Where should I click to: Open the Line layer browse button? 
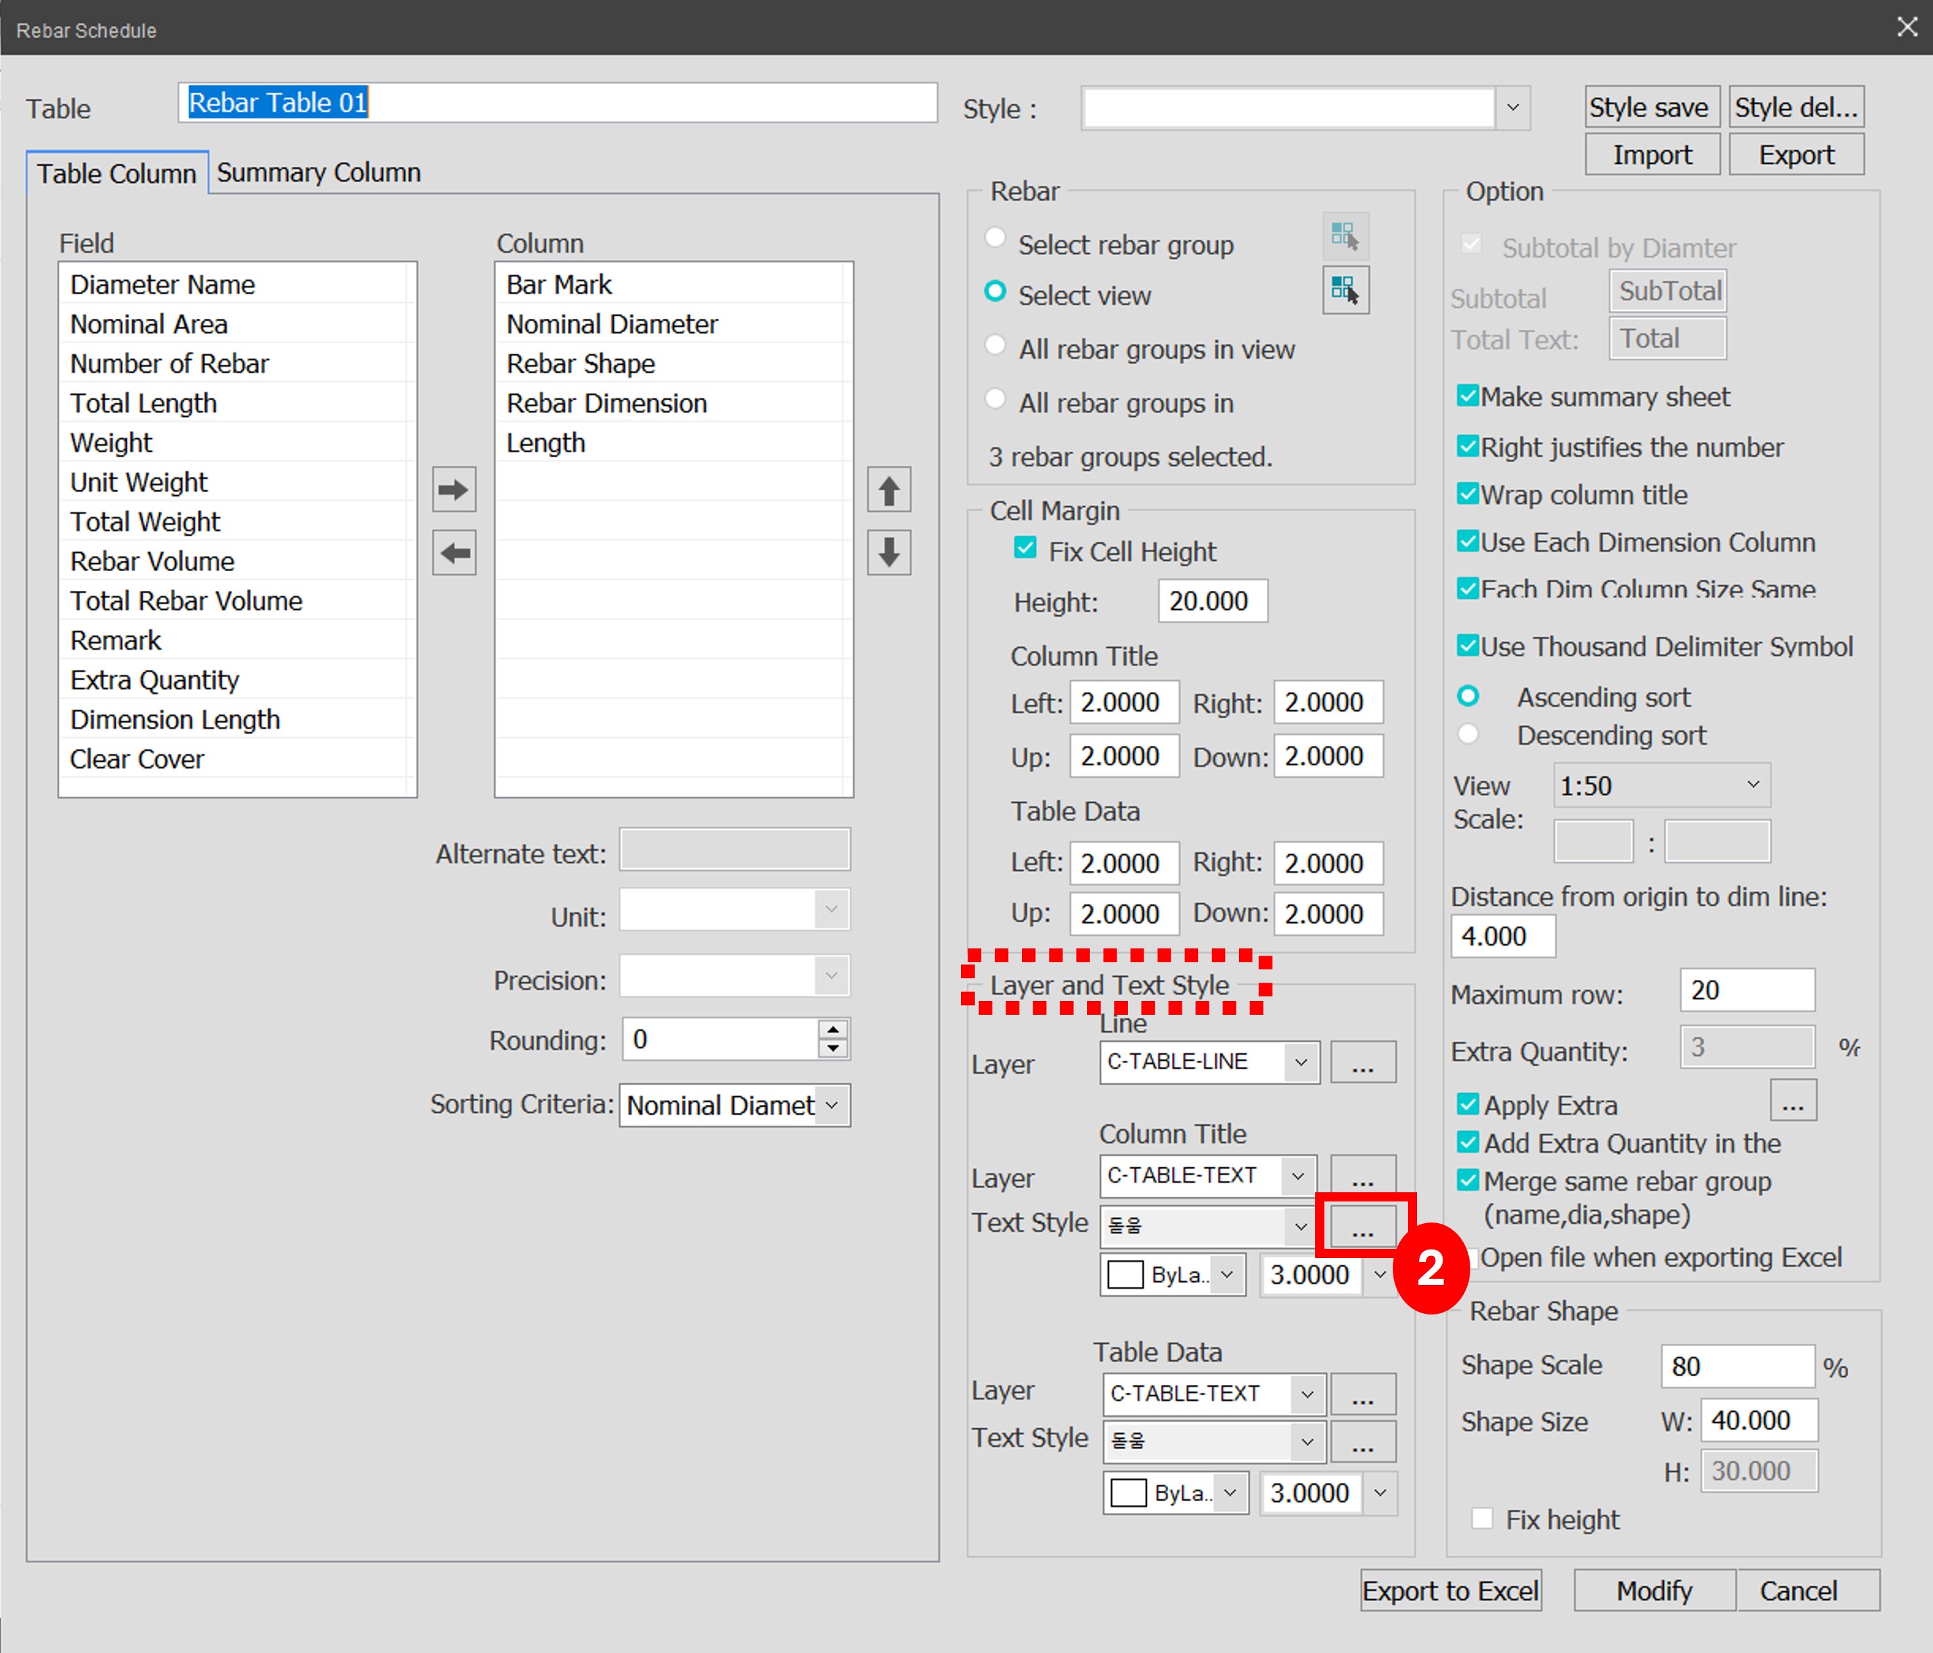[x=1363, y=1063]
